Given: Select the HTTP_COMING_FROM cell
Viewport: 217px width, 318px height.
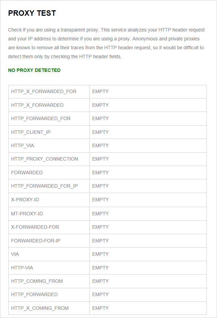Looking at the screenshot, I should click(x=37, y=281).
